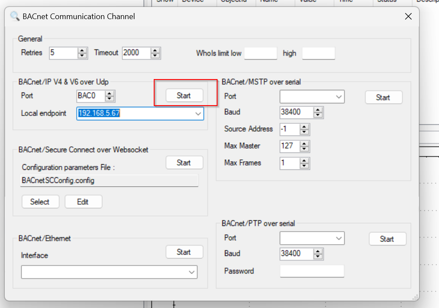Open the PTP Port dropdown

[339, 238]
